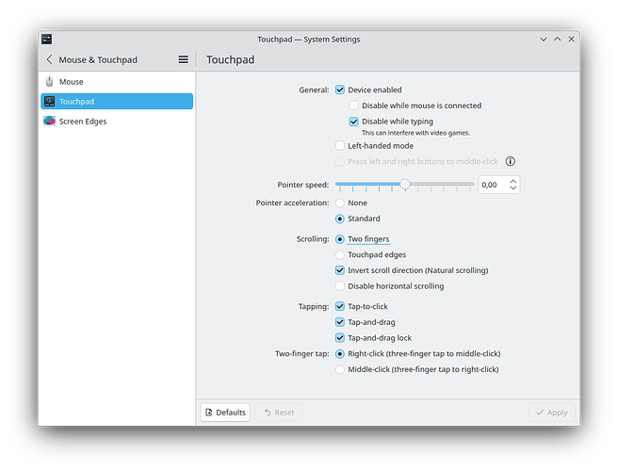Open the Mouse settings page
Image resolution: width=618 pixels, height=471 pixels.
[x=117, y=82]
